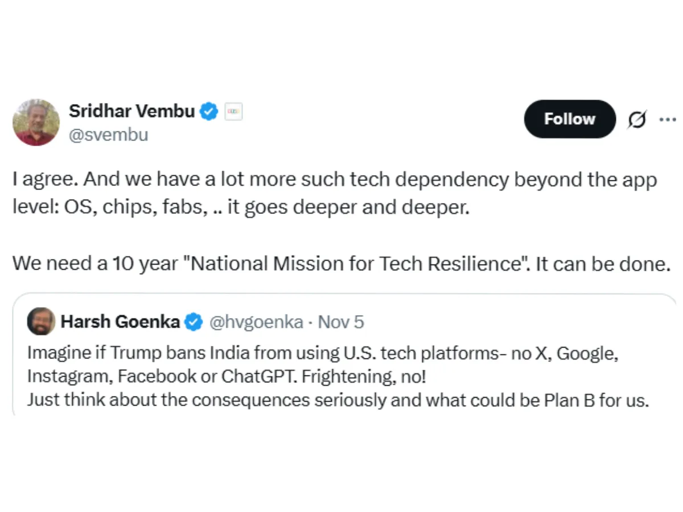Screen dimensions: 683x512
Task: Open the three-dot more options menu
Action: (x=667, y=119)
